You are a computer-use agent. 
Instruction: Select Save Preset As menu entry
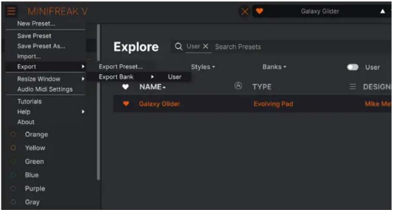point(41,46)
